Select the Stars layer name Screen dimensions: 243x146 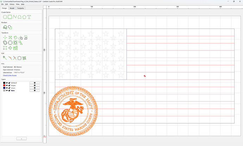(x=13, y=90)
